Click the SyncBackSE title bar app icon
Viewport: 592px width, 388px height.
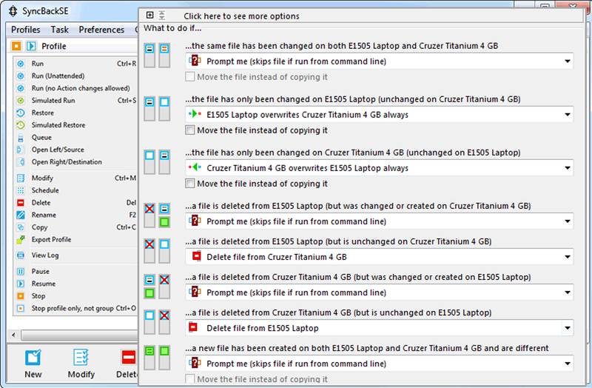coord(13,11)
